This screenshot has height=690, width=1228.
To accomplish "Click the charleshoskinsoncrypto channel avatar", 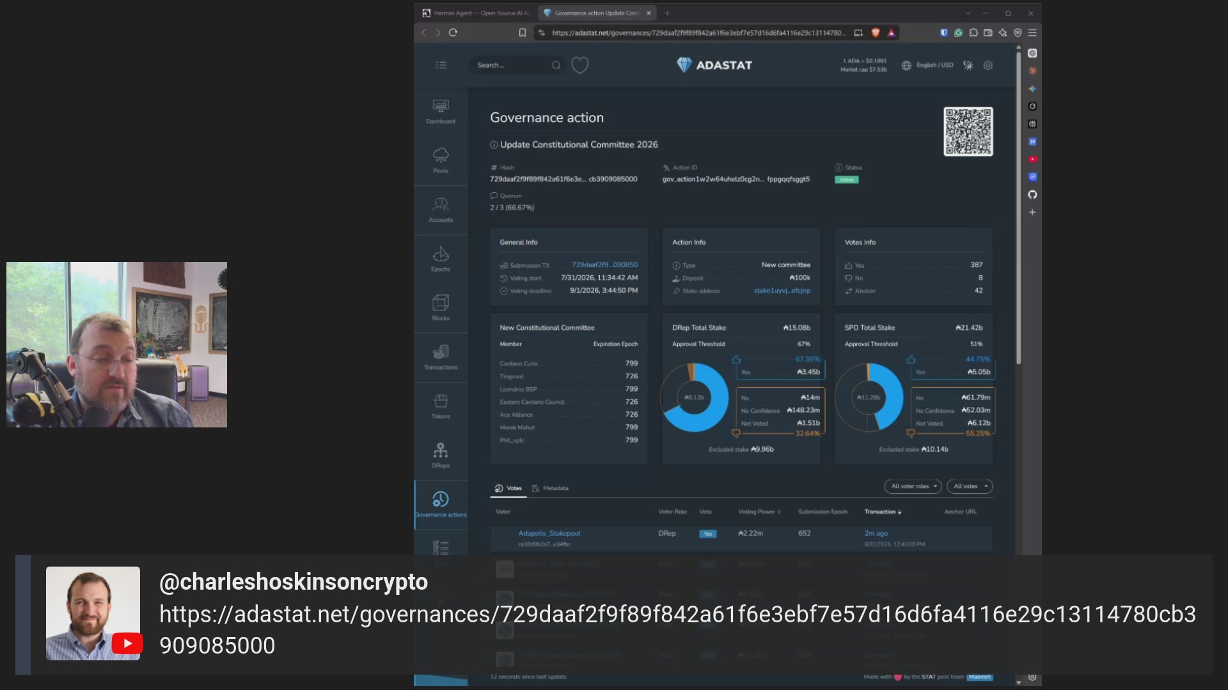I will pyautogui.click(x=93, y=613).
